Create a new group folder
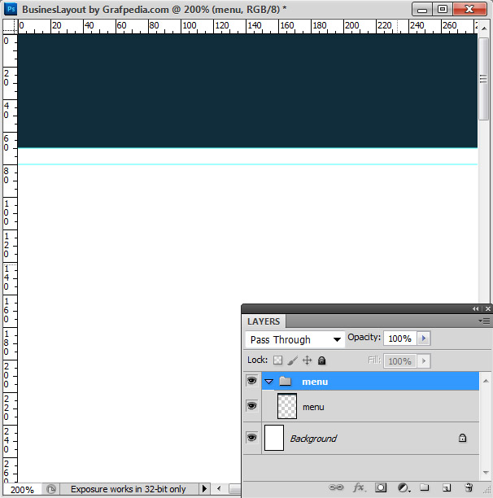The height and width of the screenshot is (498, 493). [x=425, y=487]
